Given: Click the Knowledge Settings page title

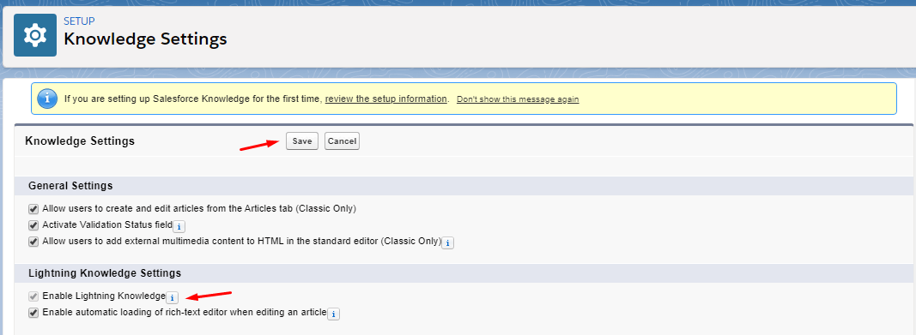Looking at the screenshot, I should [145, 39].
